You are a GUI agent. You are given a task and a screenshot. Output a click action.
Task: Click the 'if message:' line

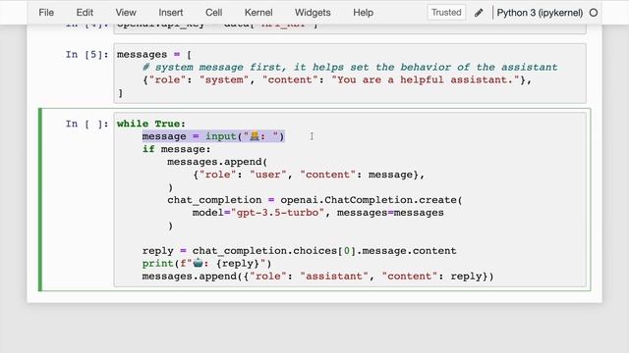pos(176,149)
